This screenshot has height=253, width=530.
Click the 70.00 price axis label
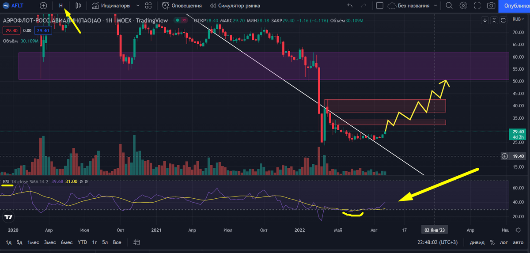click(518, 33)
